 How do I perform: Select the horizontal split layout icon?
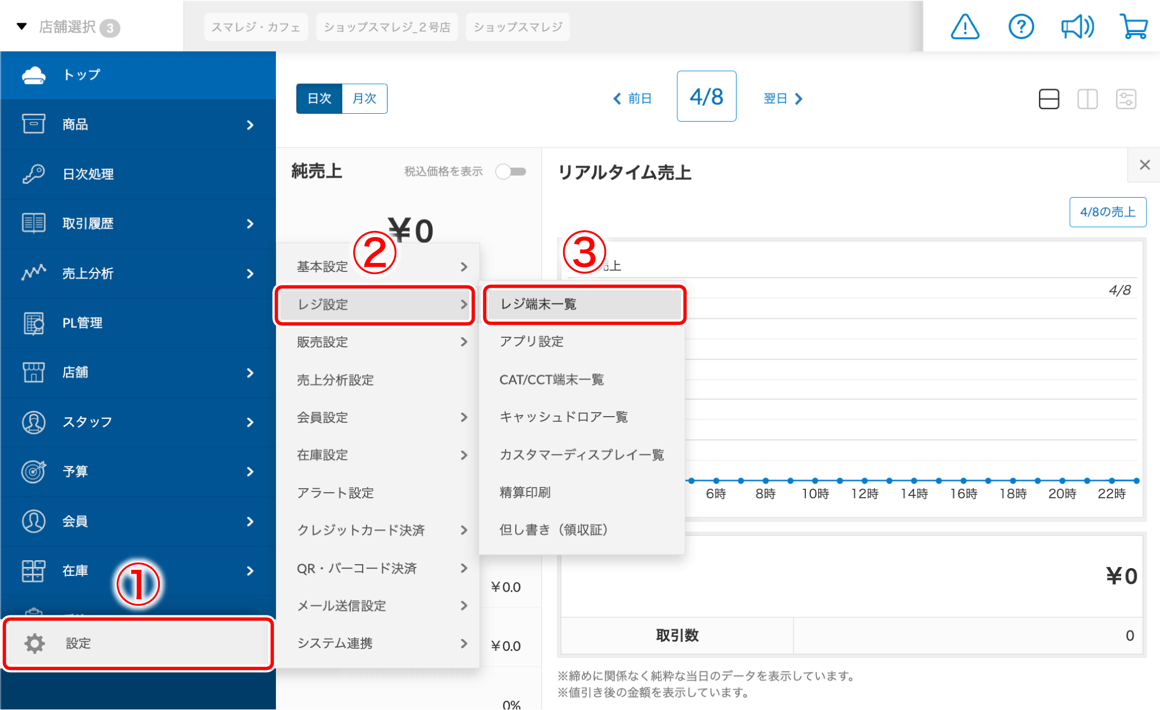click(x=1049, y=99)
